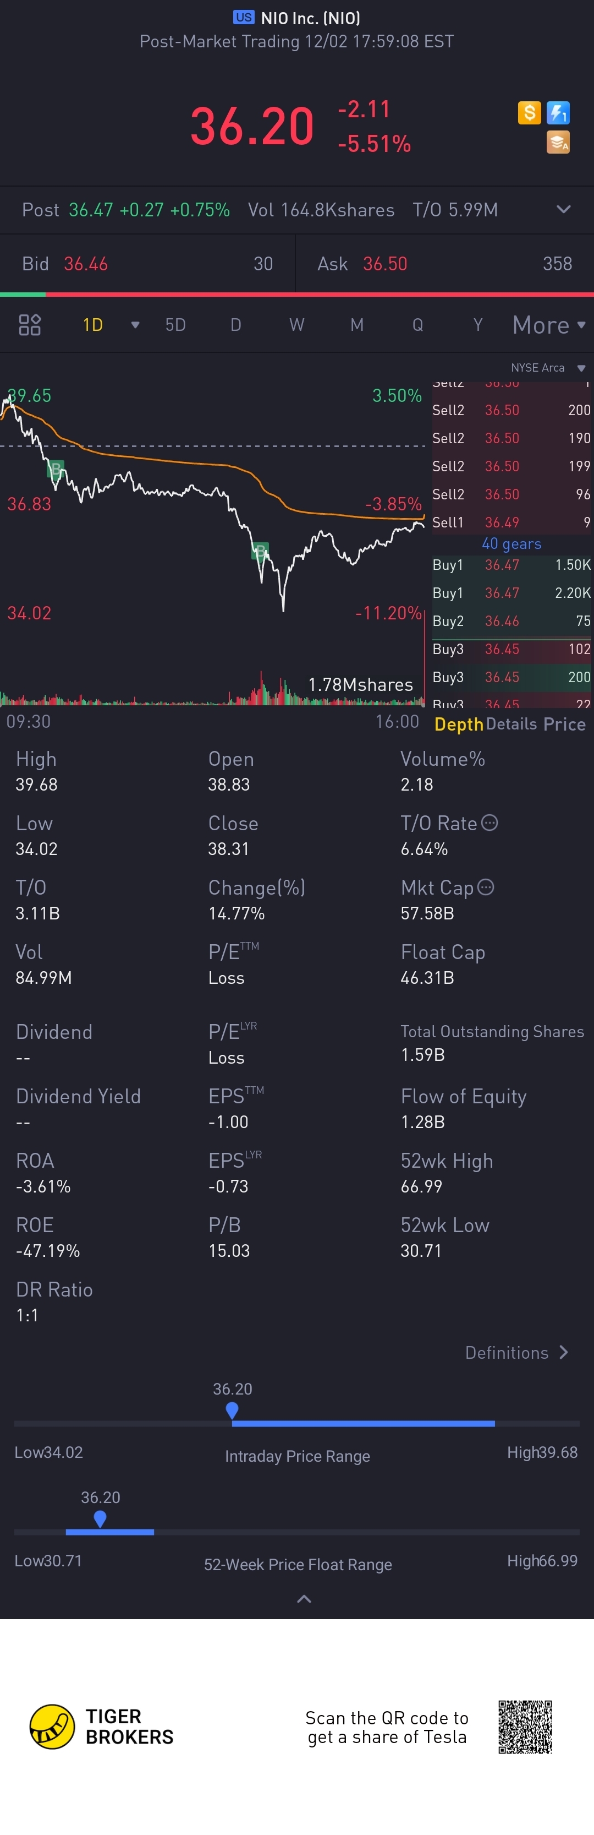The height and width of the screenshot is (1835, 594).
Task: Open the Definitions link
Action: (x=516, y=1353)
